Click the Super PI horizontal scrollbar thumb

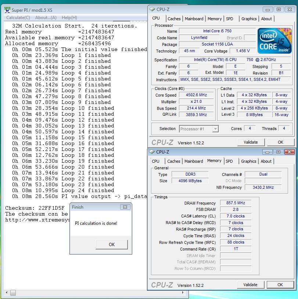[13, 292]
